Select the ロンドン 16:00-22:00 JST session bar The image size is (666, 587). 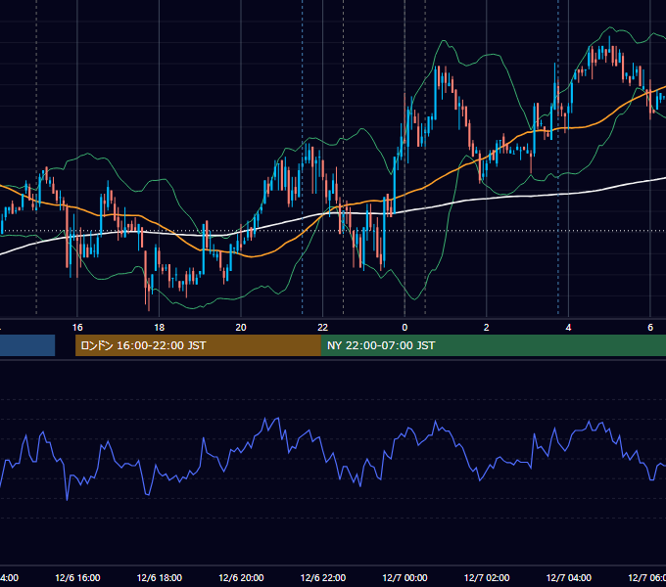click(198, 345)
